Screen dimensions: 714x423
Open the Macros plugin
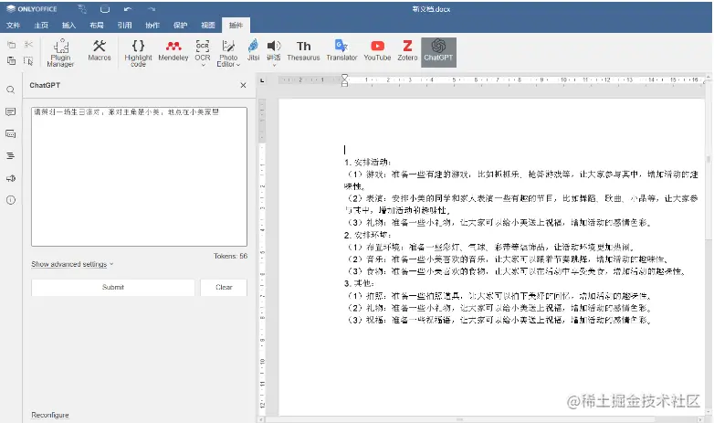(100, 50)
